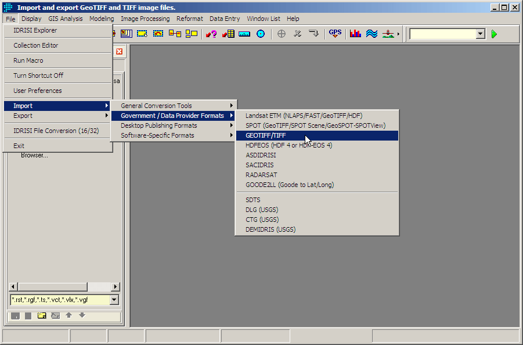Click the yellow new folder icon in Explorer panel
This screenshot has height=345, width=523.
point(42,315)
